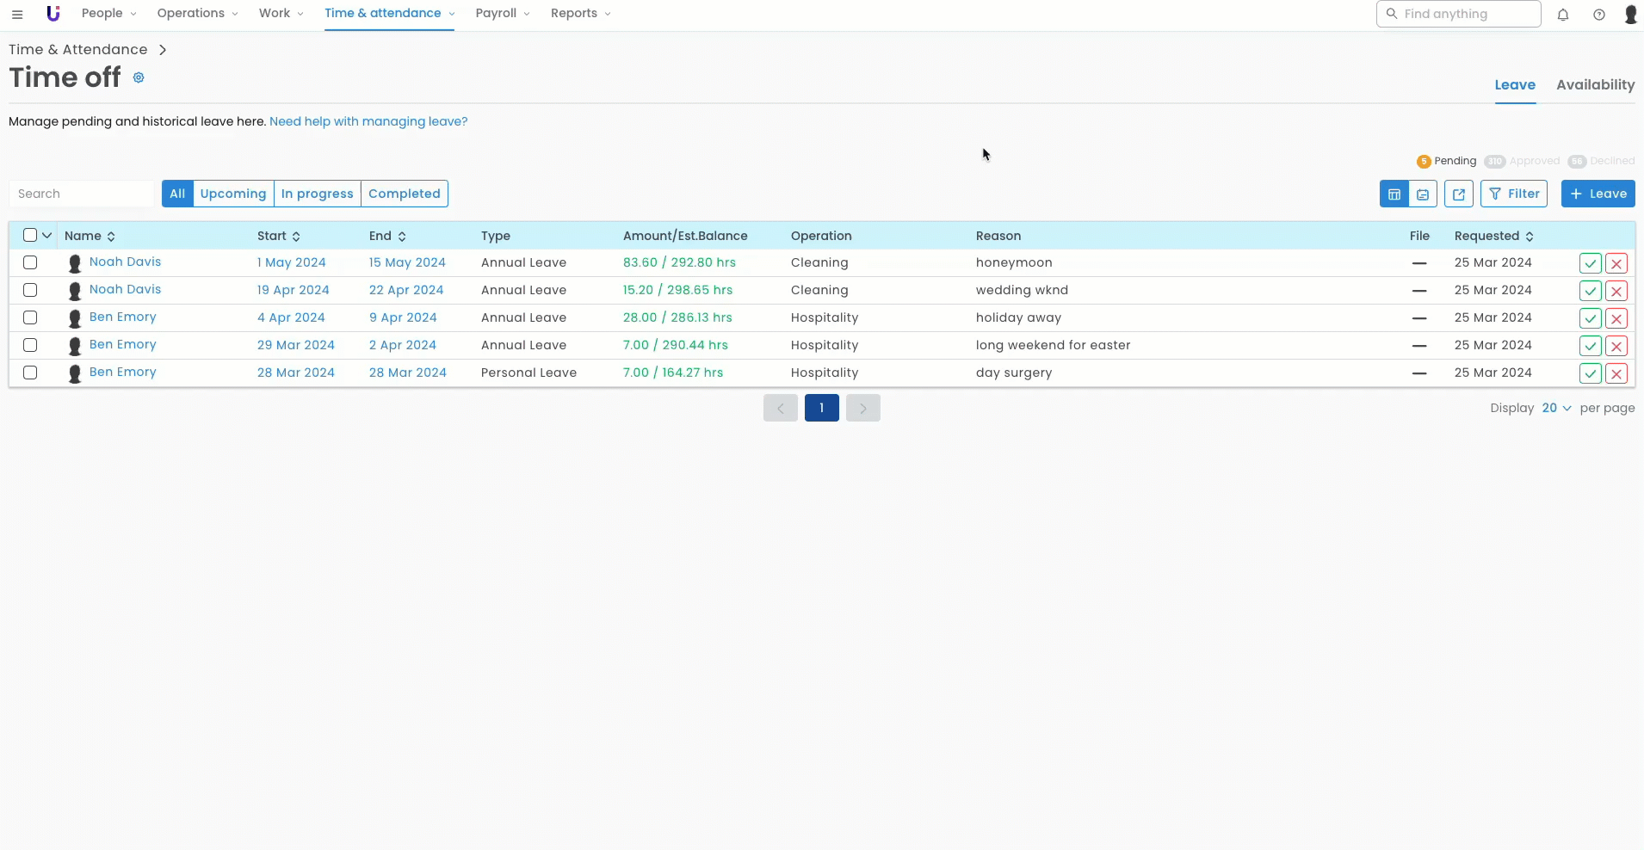1644x850 pixels.
Task: Open the per page display count dropdown
Action: pyautogui.click(x=1556, y=409)
